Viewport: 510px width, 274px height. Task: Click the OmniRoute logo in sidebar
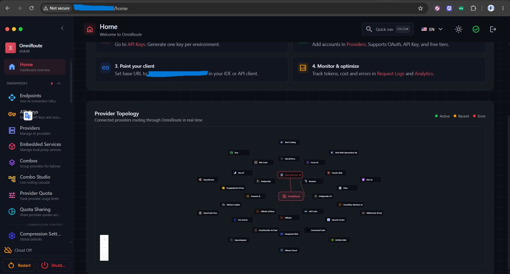click(x=11, y=48)
